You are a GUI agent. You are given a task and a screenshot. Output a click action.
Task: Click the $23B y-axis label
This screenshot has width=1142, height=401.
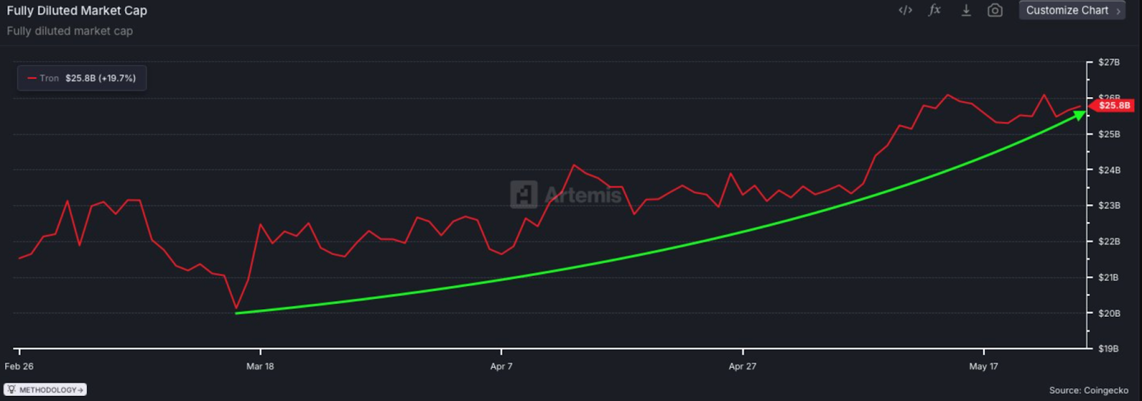(x=1109, y=205)
